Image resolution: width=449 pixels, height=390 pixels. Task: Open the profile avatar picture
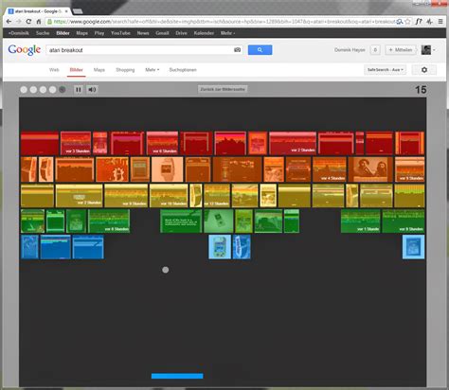click(x=426, y=50)
